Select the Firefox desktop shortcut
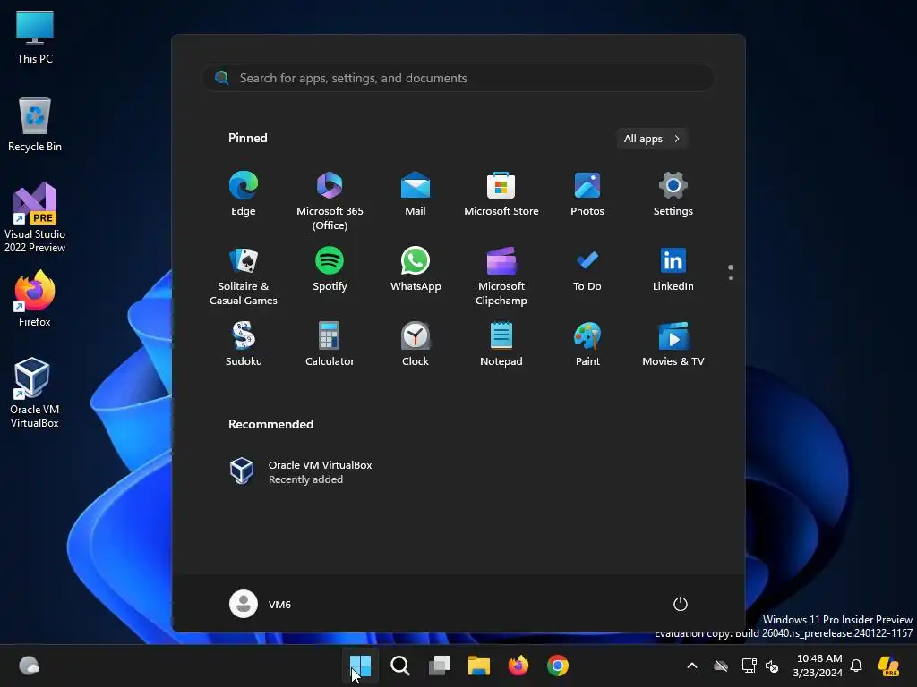Image resolution: width=917 pixels, height=687 pixels. click(35, 299)
